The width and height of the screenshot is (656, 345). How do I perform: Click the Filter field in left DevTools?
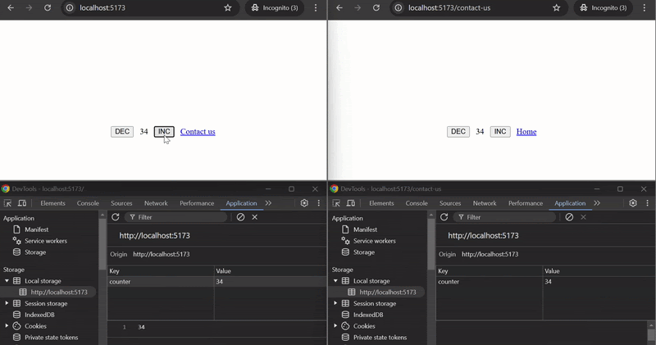(175, 217)
